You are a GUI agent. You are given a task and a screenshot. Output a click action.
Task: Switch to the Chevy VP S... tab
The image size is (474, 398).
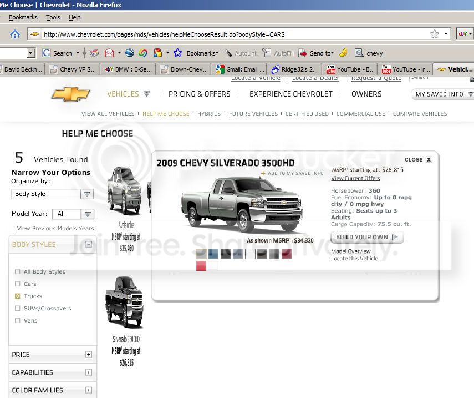73,69
